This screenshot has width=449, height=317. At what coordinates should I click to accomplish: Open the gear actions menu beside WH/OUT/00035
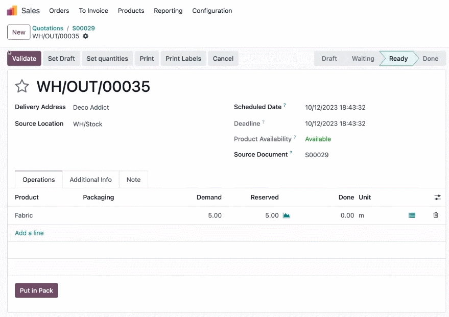coord(86,36)
